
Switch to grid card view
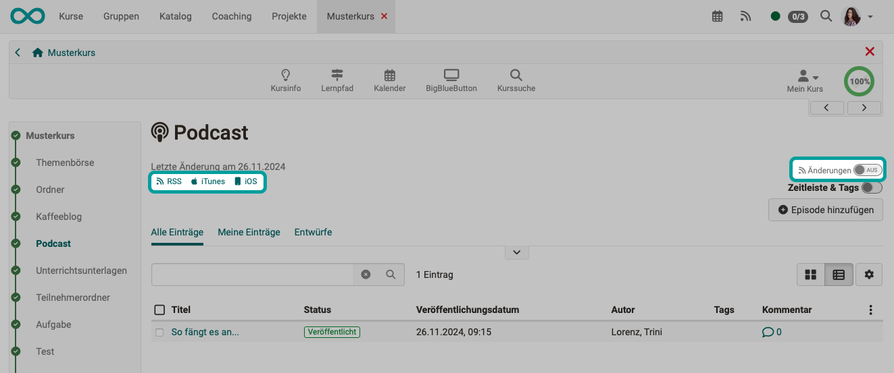click(x=811, y=275)
